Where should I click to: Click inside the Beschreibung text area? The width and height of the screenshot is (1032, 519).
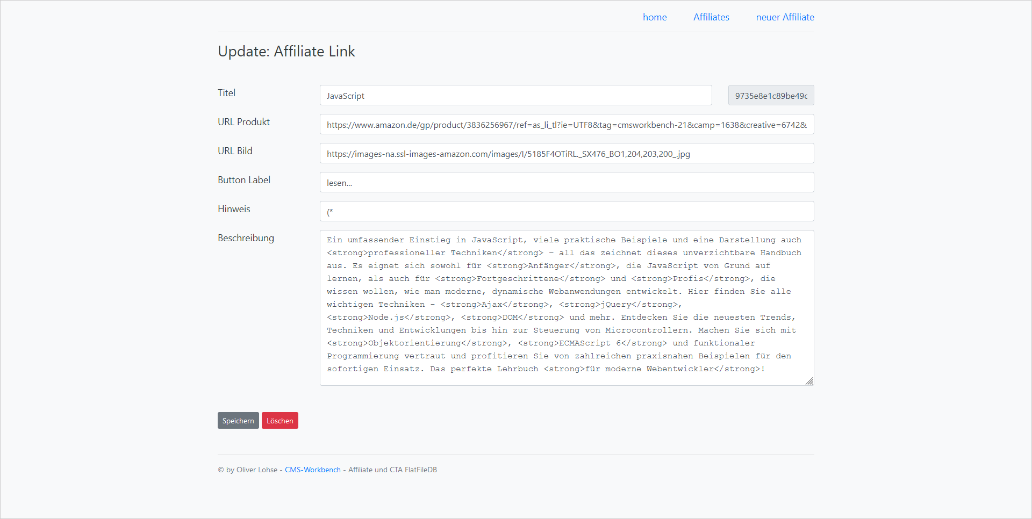[x=566, y=307]
